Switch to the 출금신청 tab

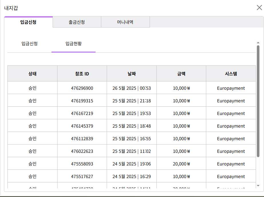77,22
